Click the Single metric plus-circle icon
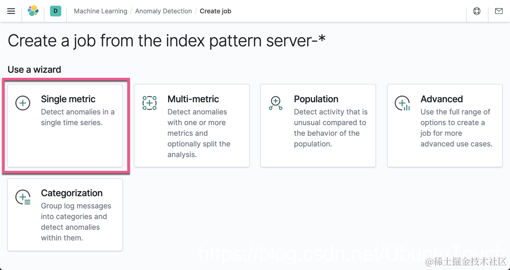510x270 pixels. click(x=23, y=103)
